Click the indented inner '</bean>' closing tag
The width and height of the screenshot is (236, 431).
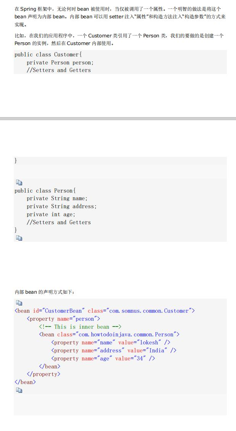pyautogui.click(x=50, y=366)
